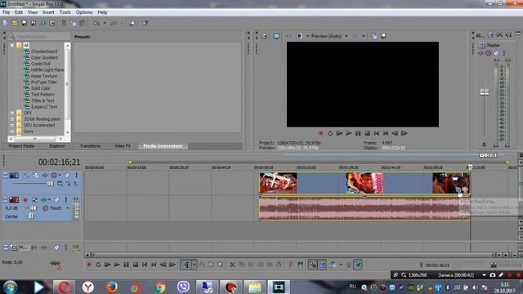Select the Normal Edit tool in timeline toolbar

click(x=186, y=265)
